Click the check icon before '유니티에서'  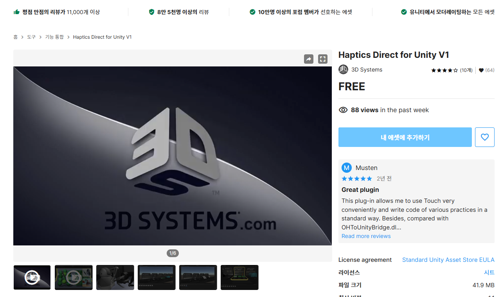404,12
